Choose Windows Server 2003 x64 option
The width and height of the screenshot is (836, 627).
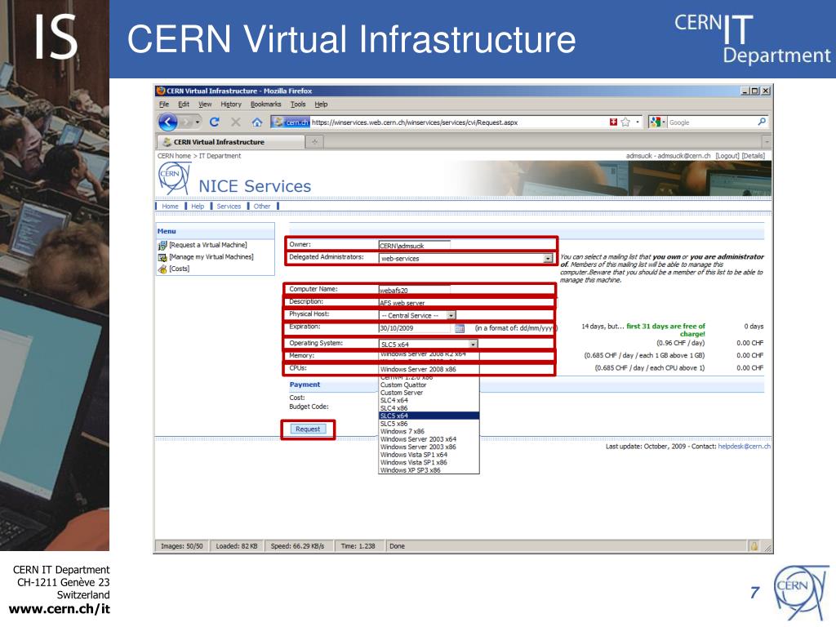pos(419,439)
